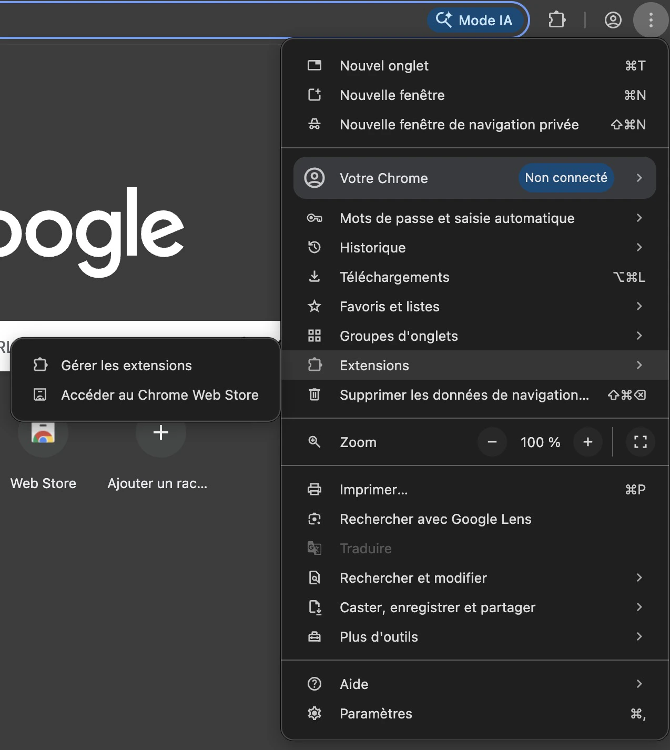Select Supprimer les données de navigation

click(475, 394)
